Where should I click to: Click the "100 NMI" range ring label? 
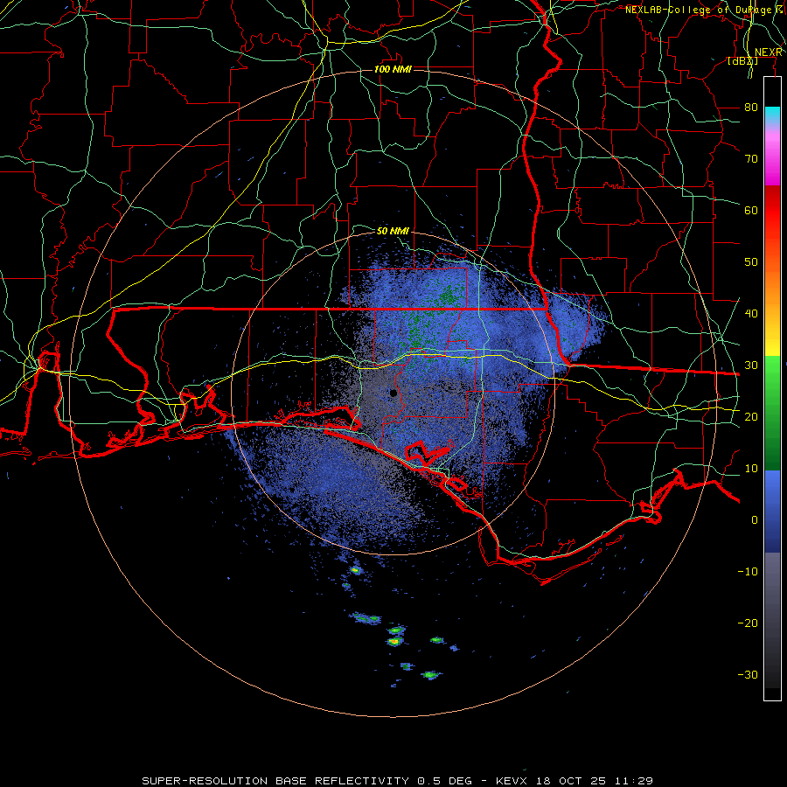click(x=393, y=69)
